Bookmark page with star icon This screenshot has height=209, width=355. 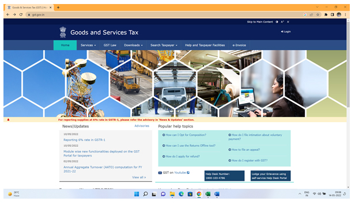pos(318,14)
